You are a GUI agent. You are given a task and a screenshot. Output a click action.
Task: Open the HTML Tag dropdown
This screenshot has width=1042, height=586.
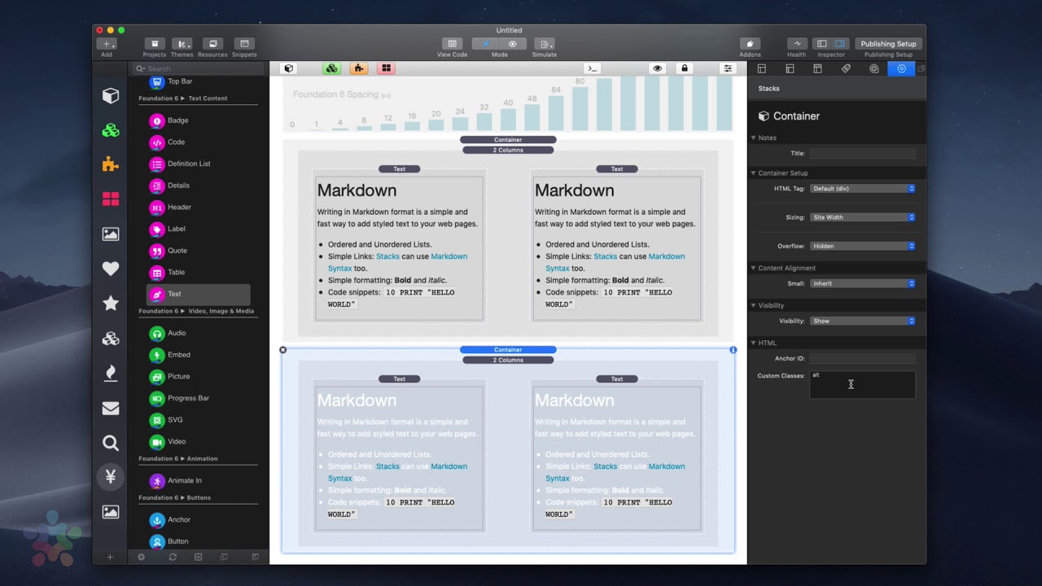tap(863, 189)
